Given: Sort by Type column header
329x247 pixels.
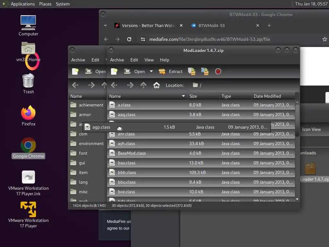Looking at the screenshot, I should (x=236, y=96).
